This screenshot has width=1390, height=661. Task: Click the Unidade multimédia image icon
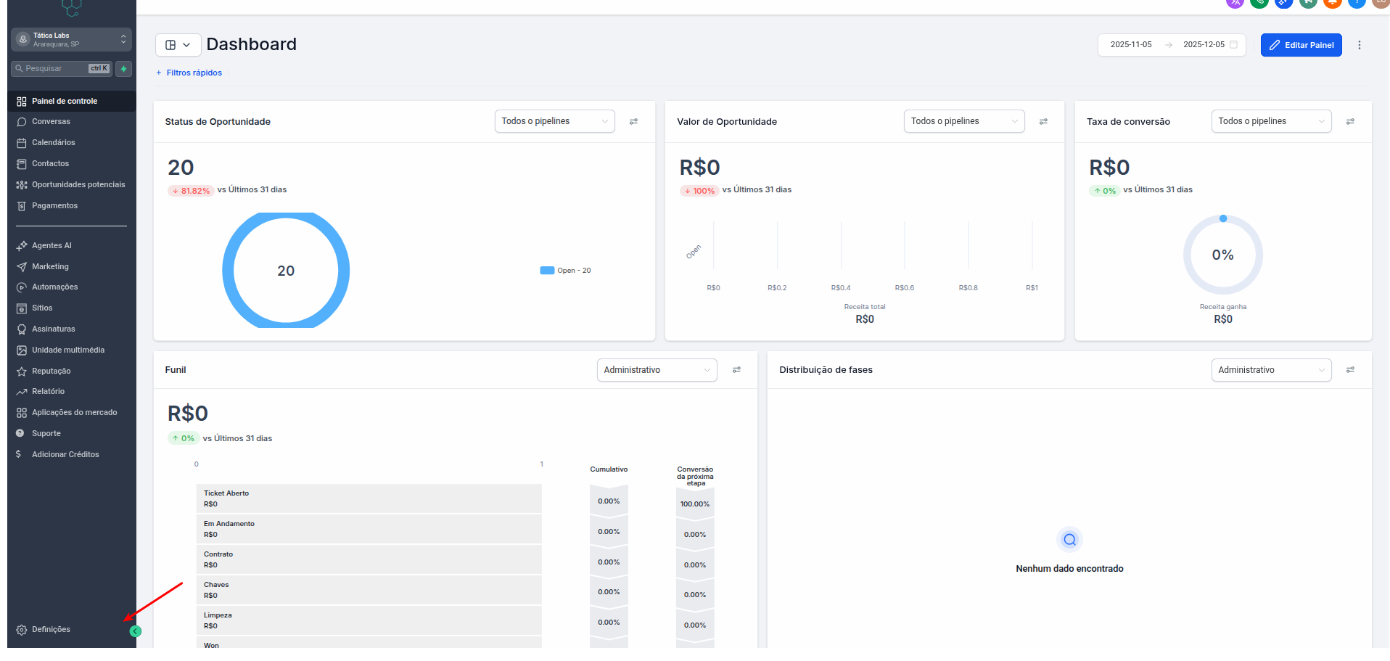[22, 350]
